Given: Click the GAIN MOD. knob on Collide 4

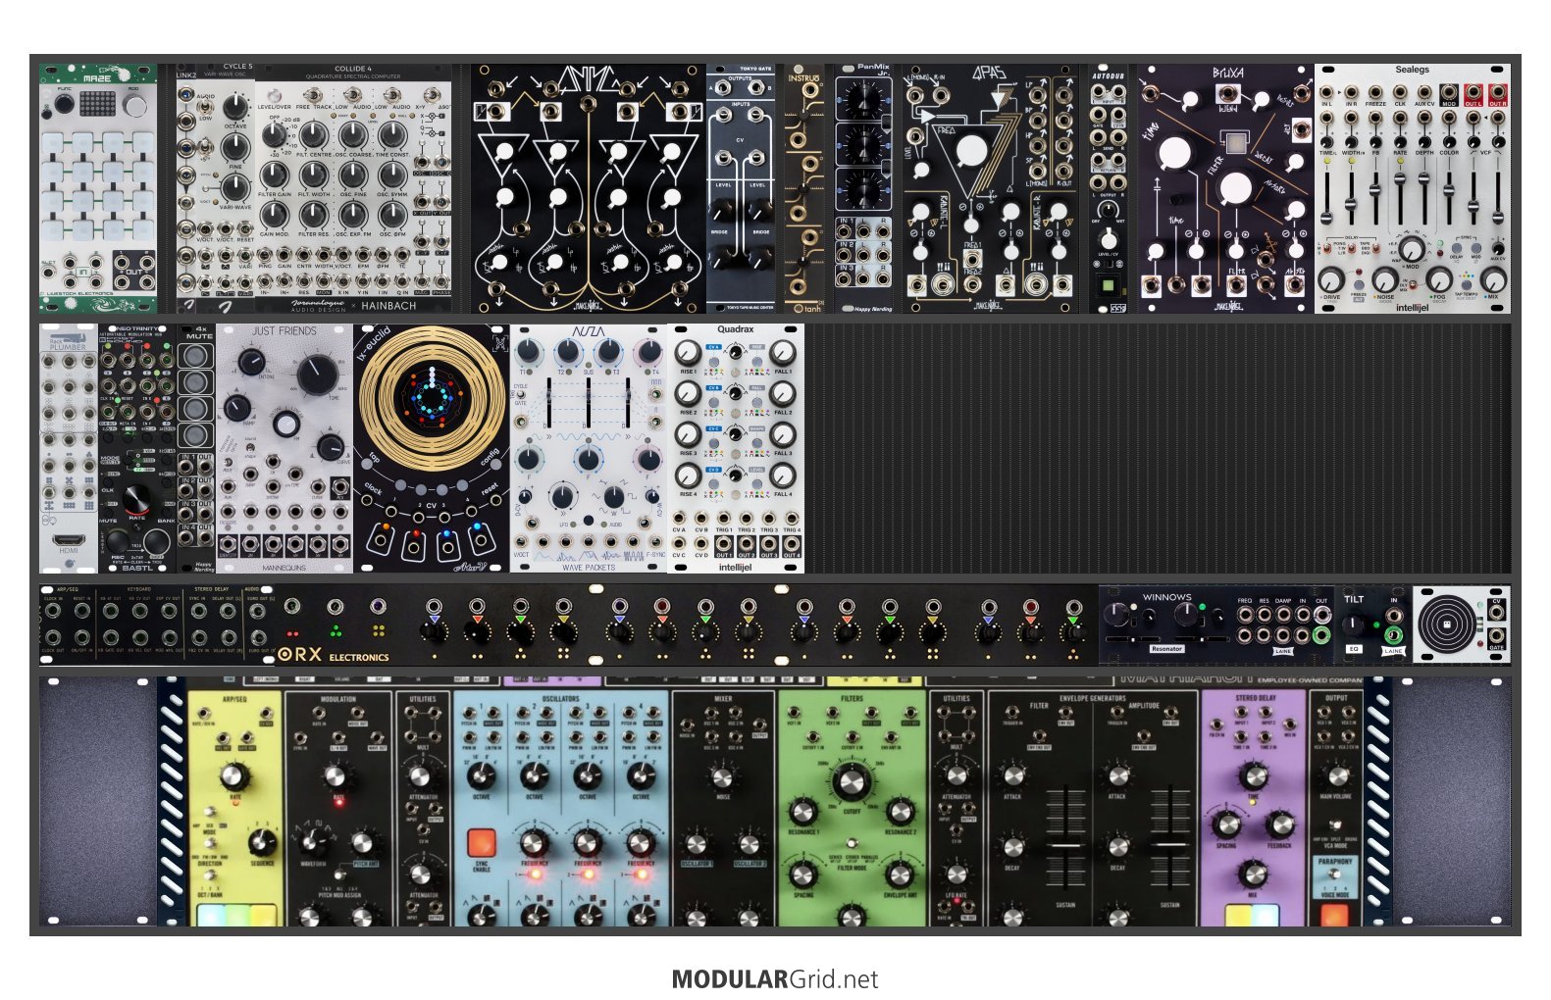Looking at the screenshot, I should point(275,215).
